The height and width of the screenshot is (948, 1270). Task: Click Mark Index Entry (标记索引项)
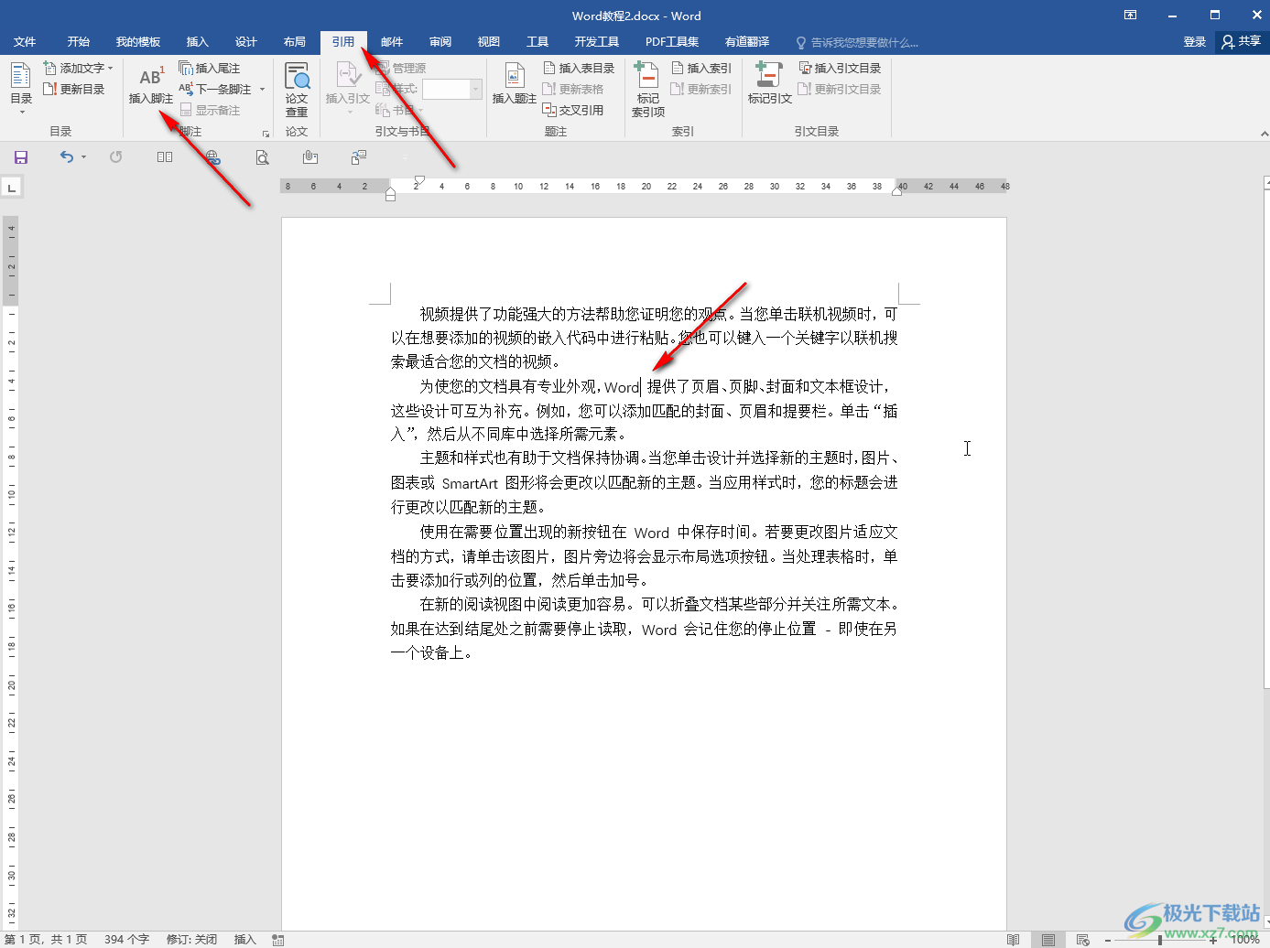pos(648,89)
